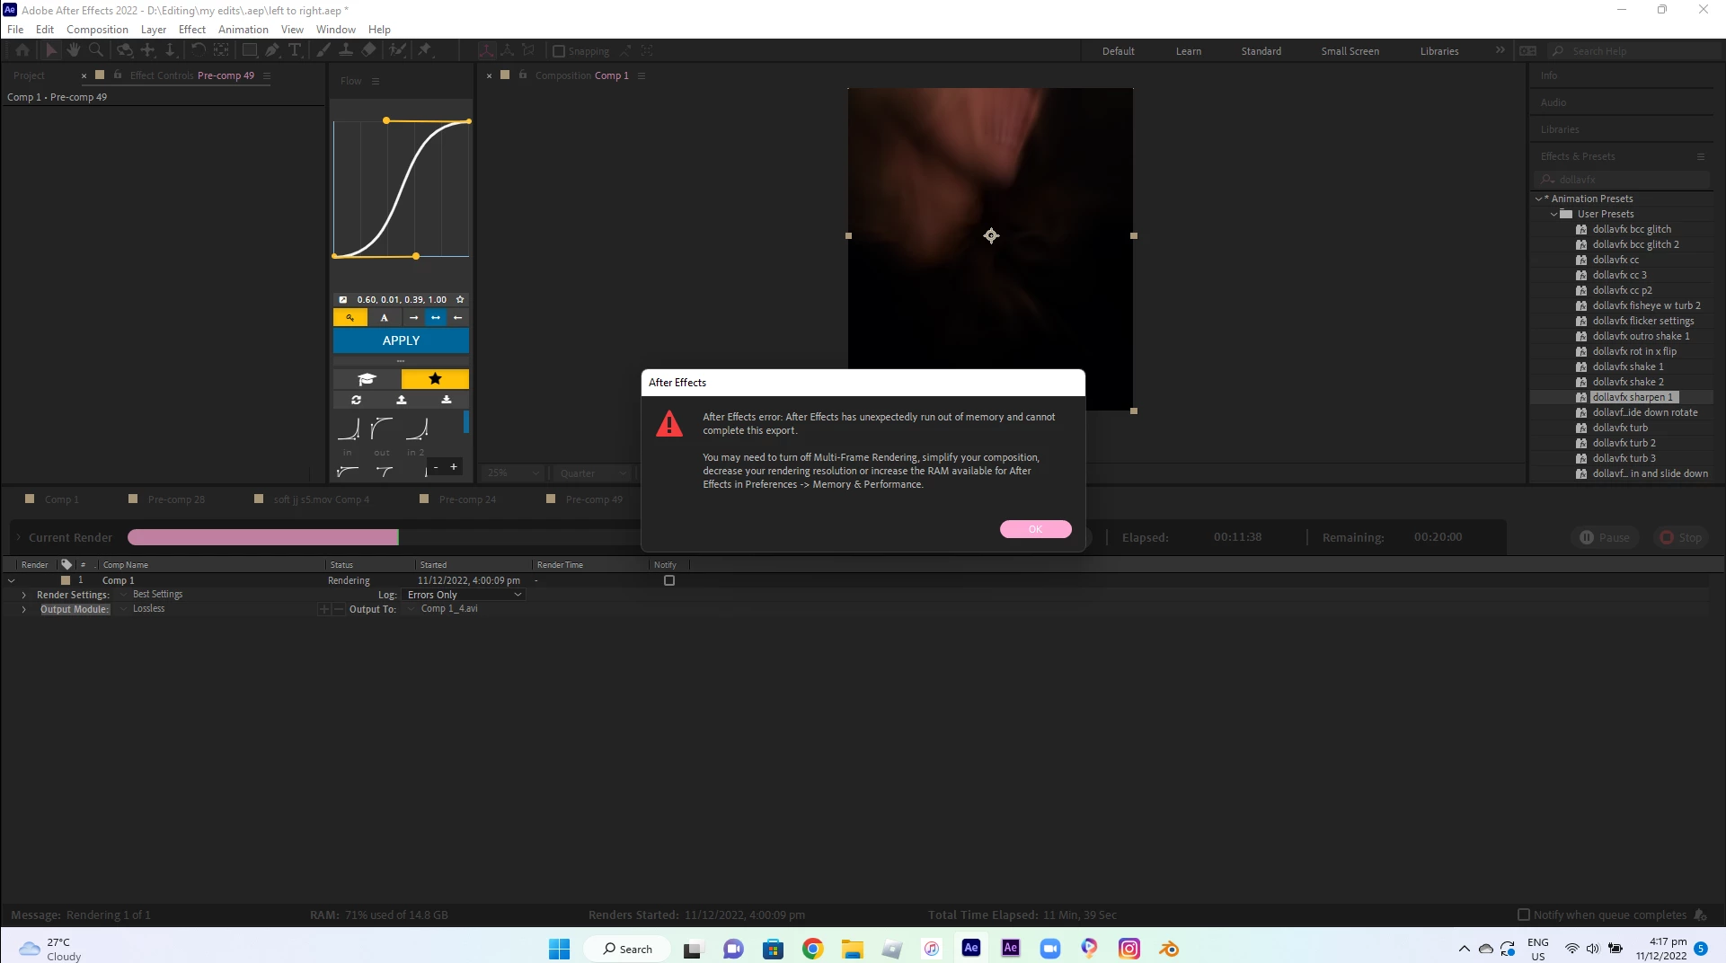Select the Orbit camera tool

(125, 51)
